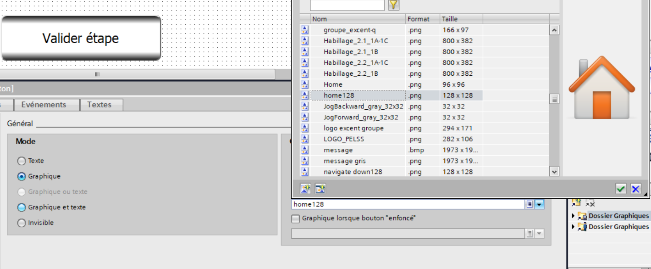
Task: Click the image icon beside LOGO_PELSS
Action: (305, 139)
